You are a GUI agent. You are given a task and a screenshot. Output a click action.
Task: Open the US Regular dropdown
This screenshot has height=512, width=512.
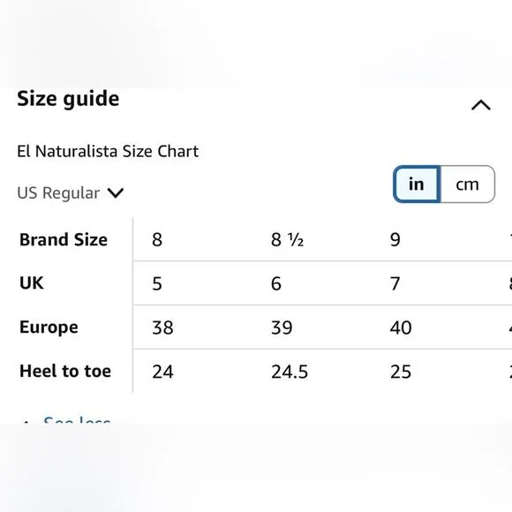71,192
